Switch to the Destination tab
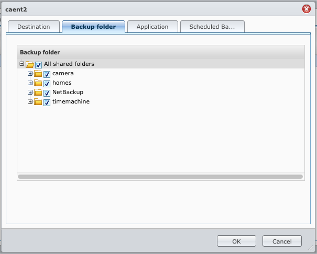The image size is (317, 254). [34, 27]
